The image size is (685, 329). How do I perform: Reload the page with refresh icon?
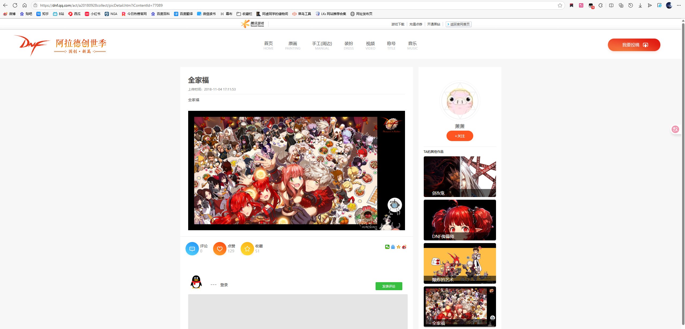click(15, 5)
